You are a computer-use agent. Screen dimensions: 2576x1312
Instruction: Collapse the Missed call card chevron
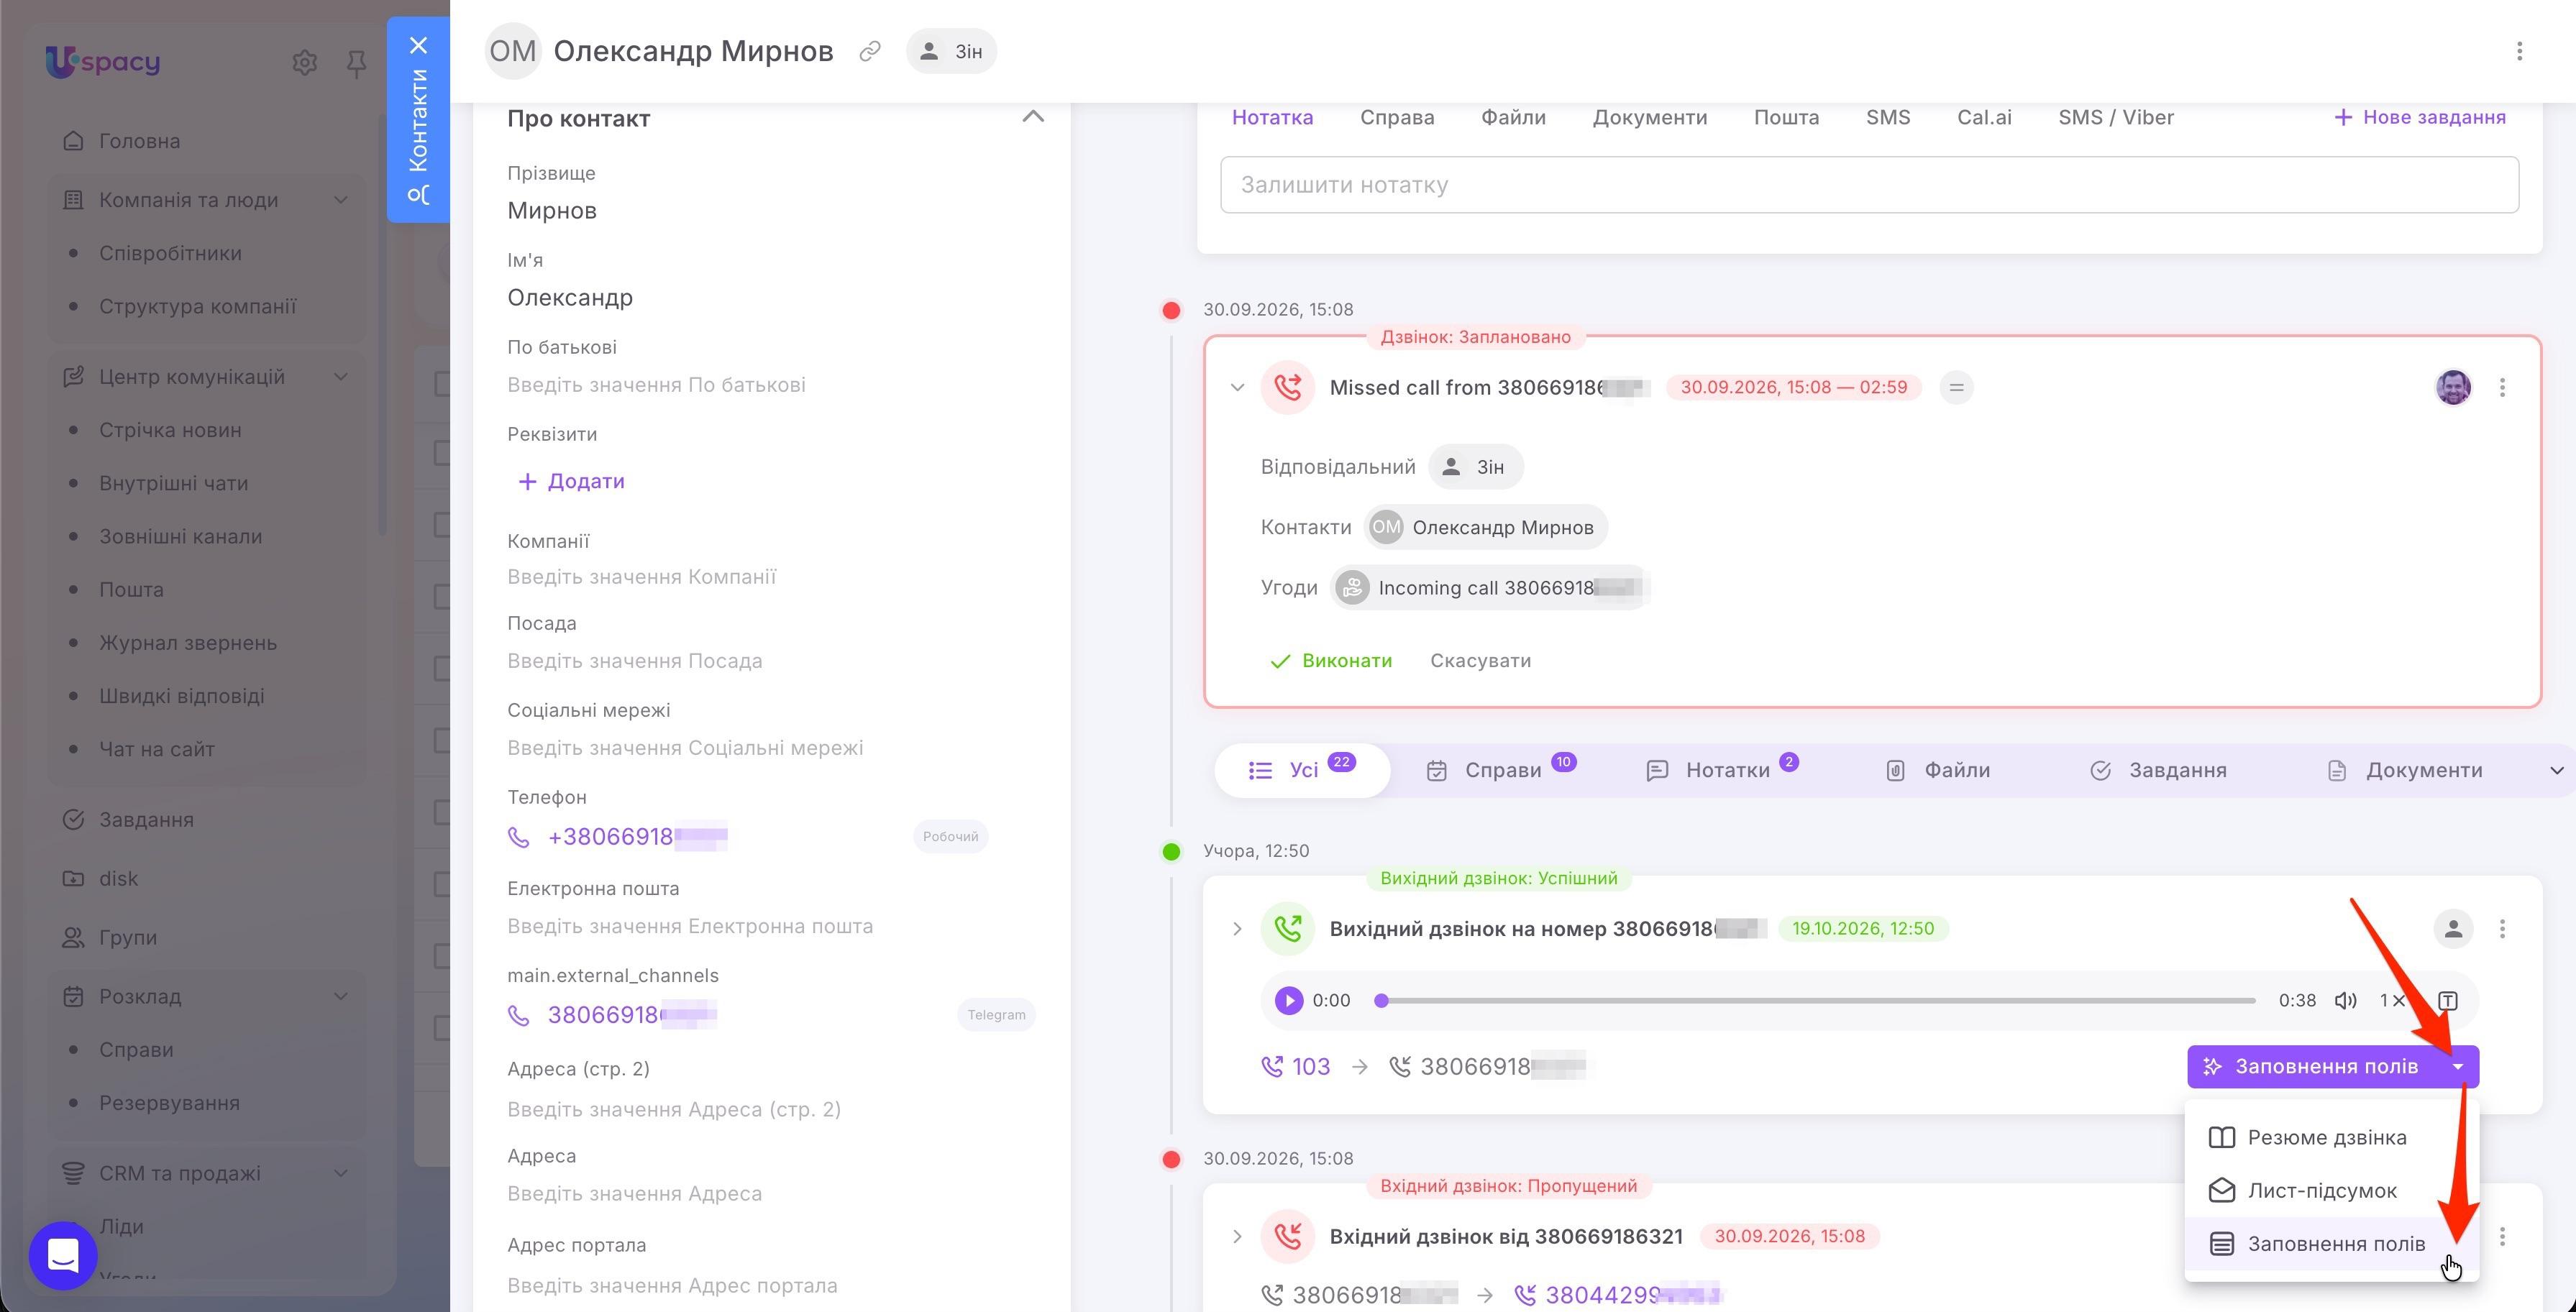click(x=1237, y=387)
